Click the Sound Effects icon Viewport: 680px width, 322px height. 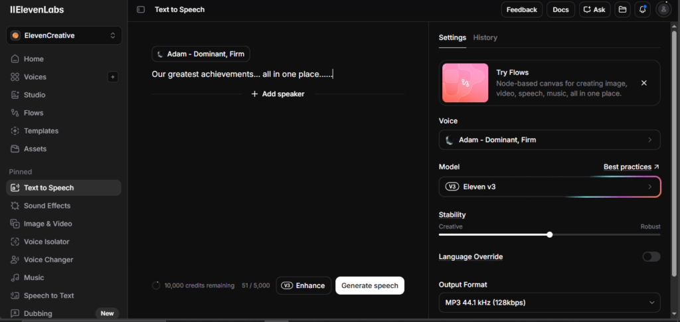pyautogui.click(x=15, y=206)
